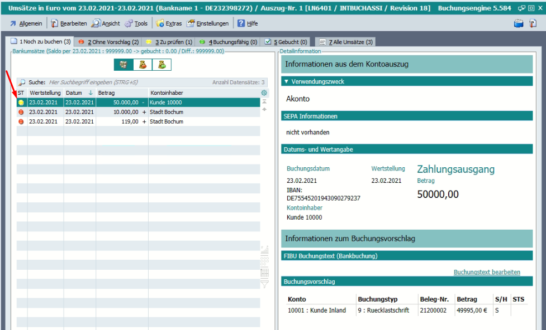The height and width of the screenshot is (330, 546).
Task: Click the blue icon in the top-right toolbar
Action: 518,23
